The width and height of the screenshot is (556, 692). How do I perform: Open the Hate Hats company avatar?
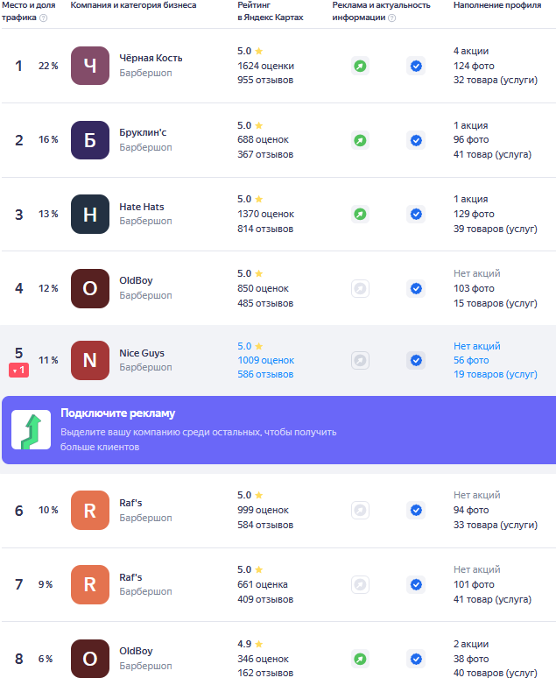coord(90,214)
